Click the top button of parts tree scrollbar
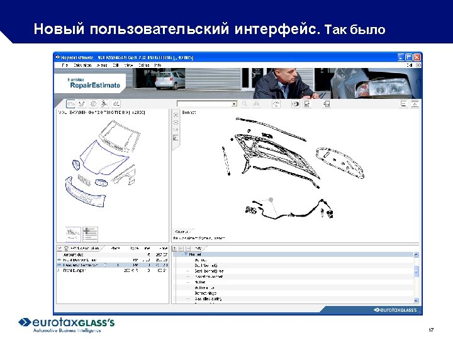The width and height of the screenshot is (453, 340). pyautogui.click(x=417, y=255)
